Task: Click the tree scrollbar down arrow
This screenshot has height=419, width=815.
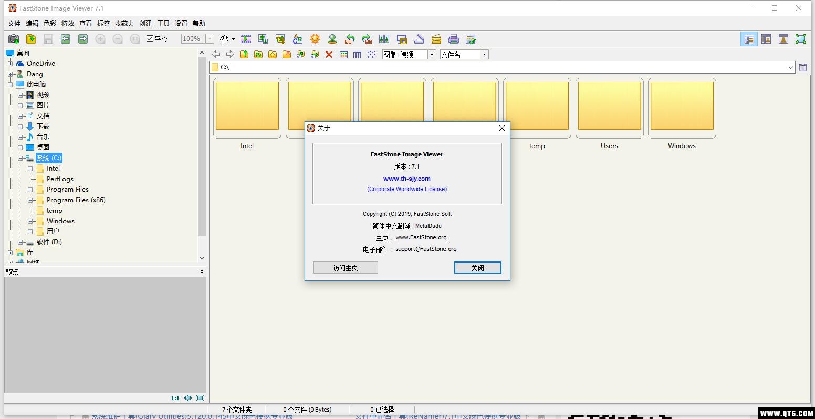Action: pos(202,258)
